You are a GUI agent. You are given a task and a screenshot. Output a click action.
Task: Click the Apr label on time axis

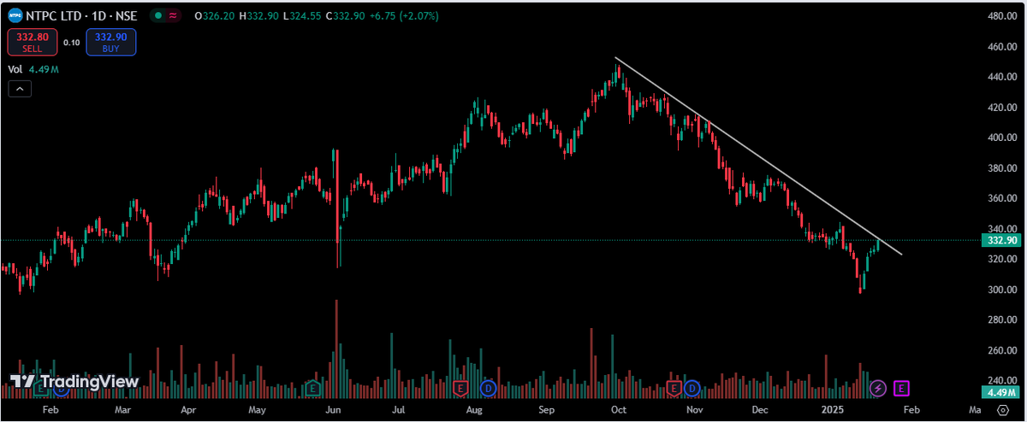(x=188, y=411)
